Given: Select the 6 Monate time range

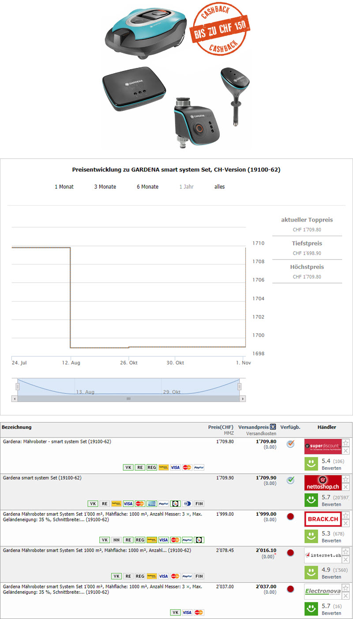Looking at the screenshot, I should (x=147, y=187).
